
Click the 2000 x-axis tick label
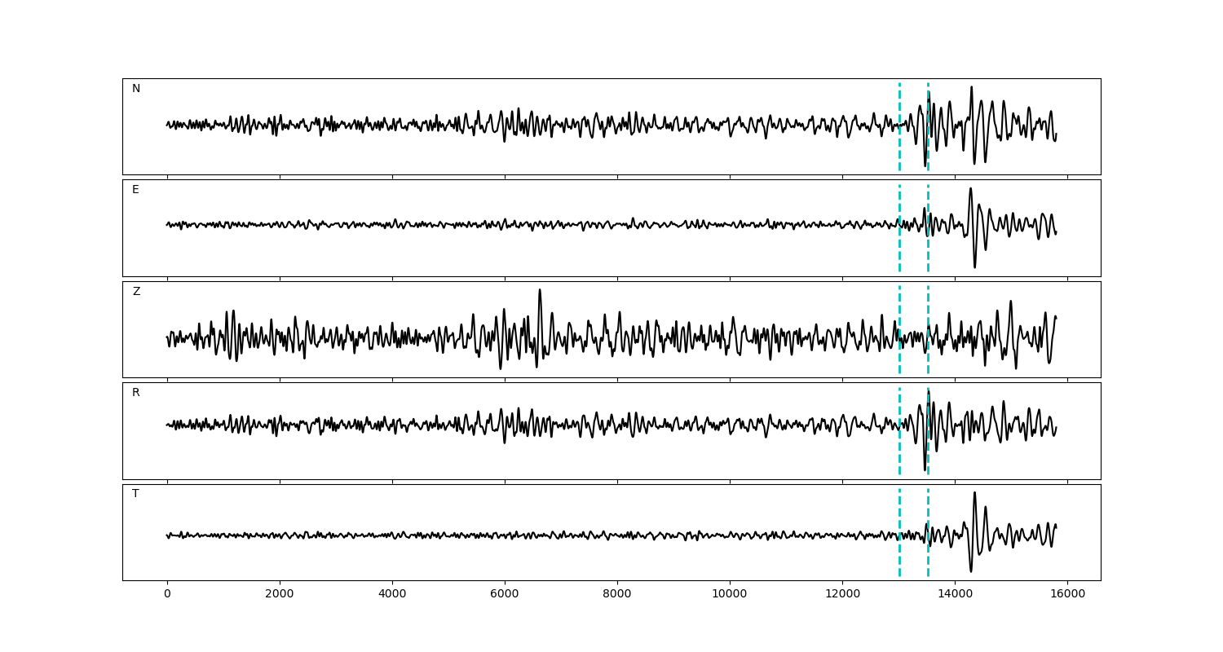point(280,594)
